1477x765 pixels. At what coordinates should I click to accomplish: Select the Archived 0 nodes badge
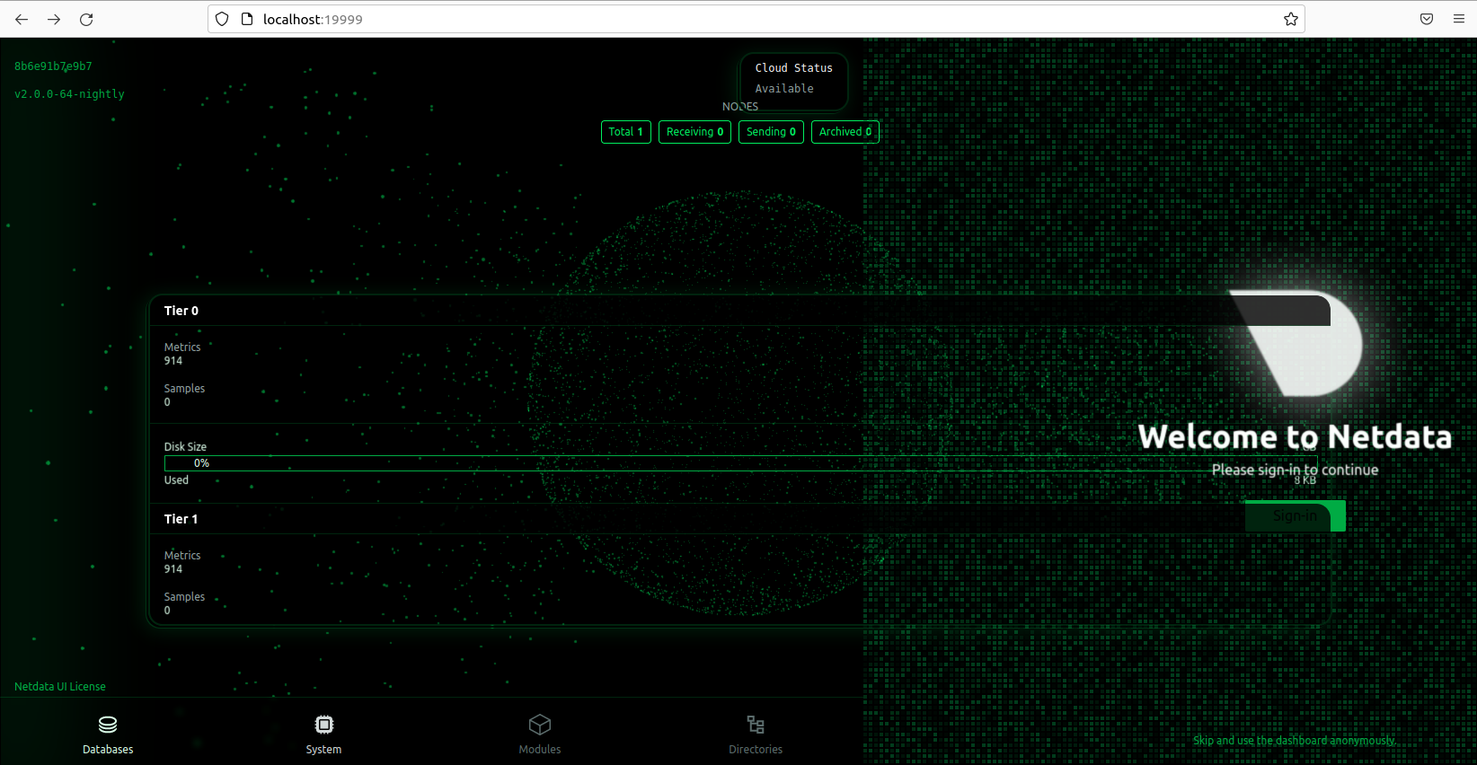tap(845, 132)
